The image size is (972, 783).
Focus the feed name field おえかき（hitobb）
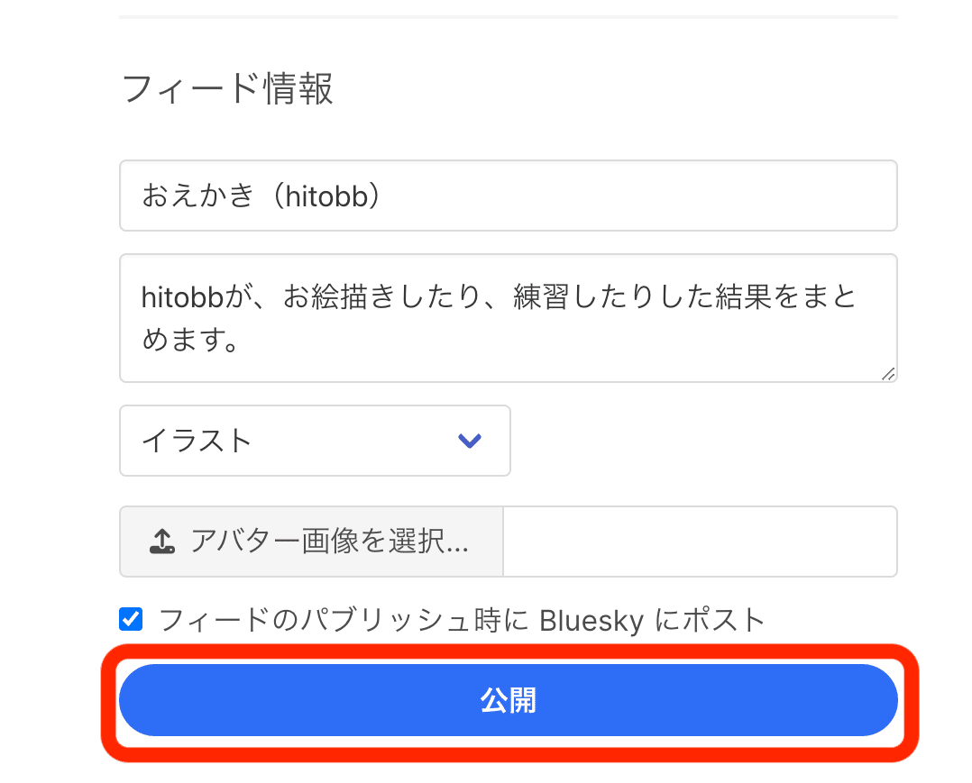click(509, 196)
